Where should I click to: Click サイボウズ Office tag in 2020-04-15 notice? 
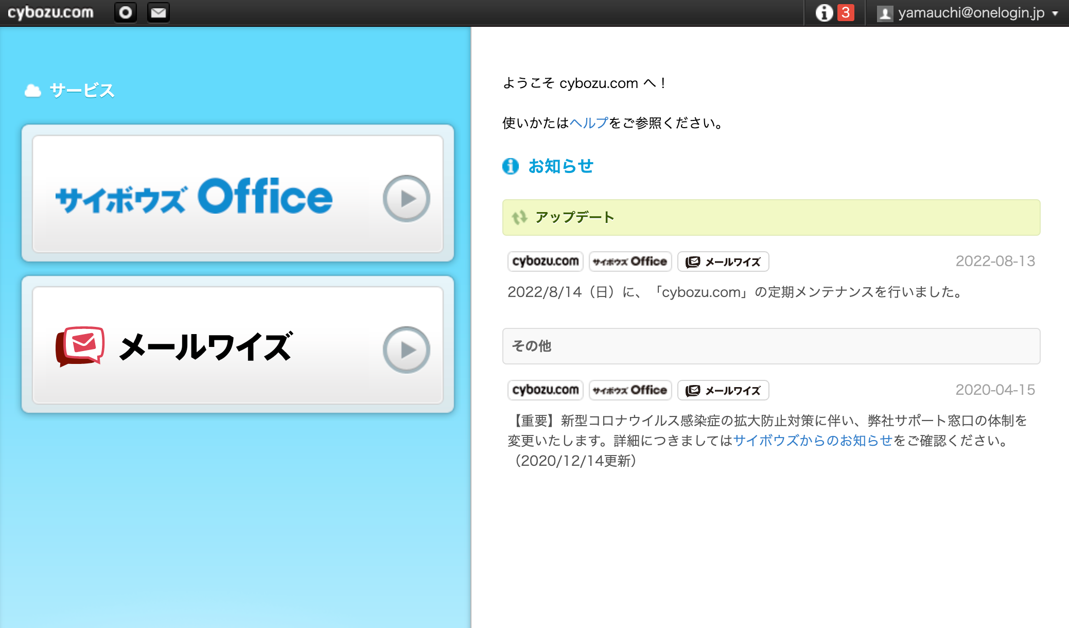[x=630, y=390]
